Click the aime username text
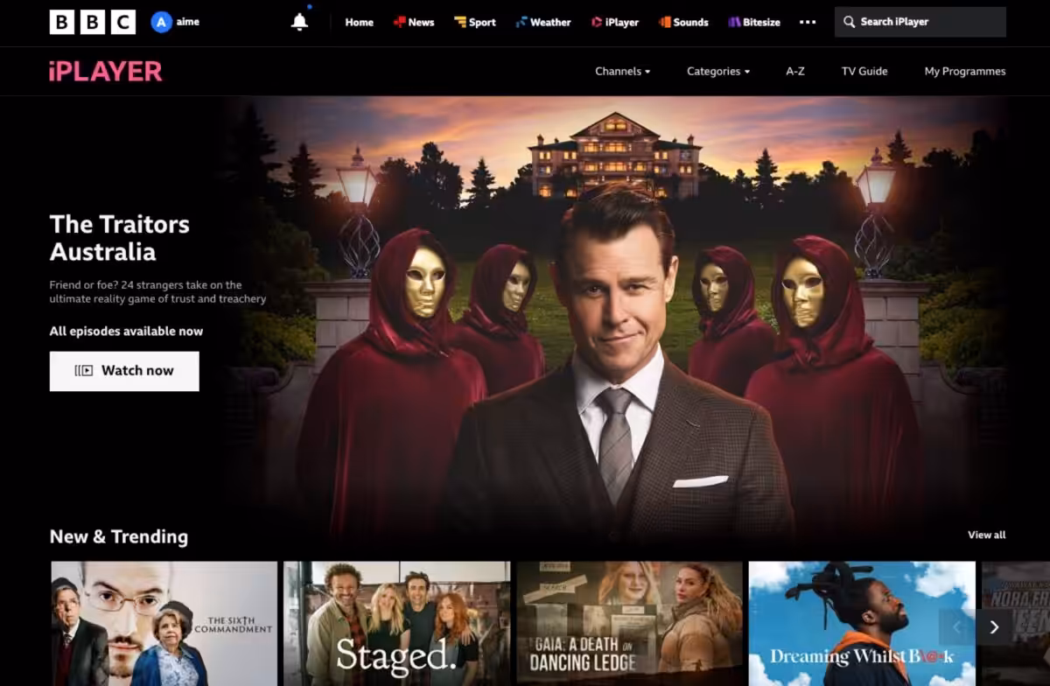The image size is (1050, 686). click(188, 22)
